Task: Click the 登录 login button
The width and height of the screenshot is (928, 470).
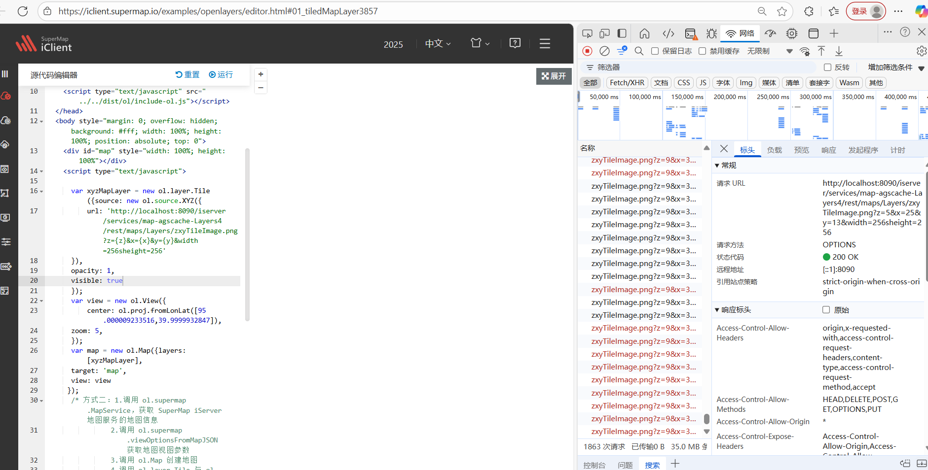Action: point(866,11)
